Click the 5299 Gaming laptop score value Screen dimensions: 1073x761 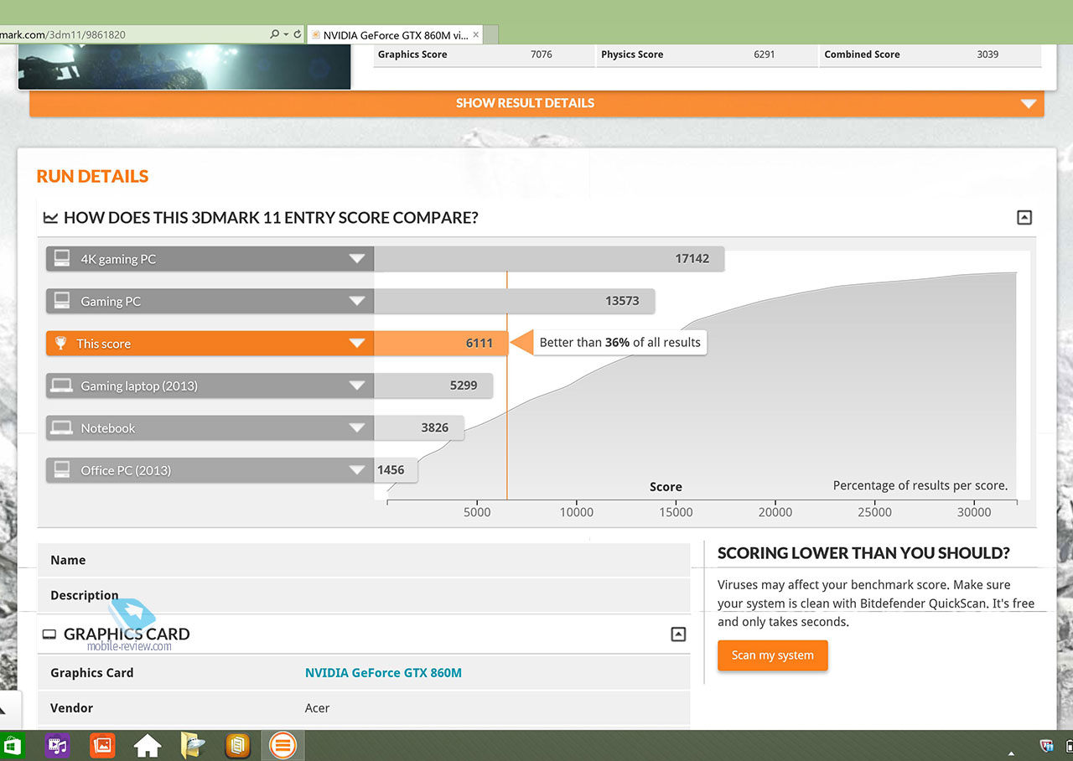click(x=464, y=386)
